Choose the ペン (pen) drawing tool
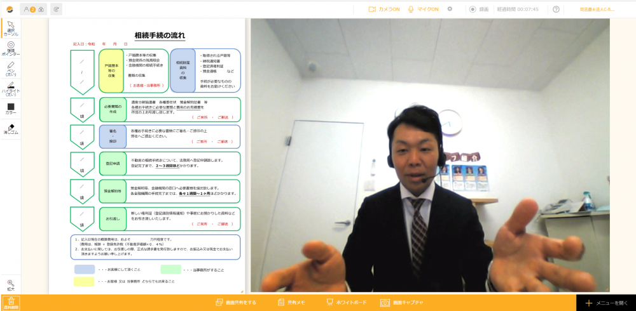636x311 pixels. click(11, 69)
